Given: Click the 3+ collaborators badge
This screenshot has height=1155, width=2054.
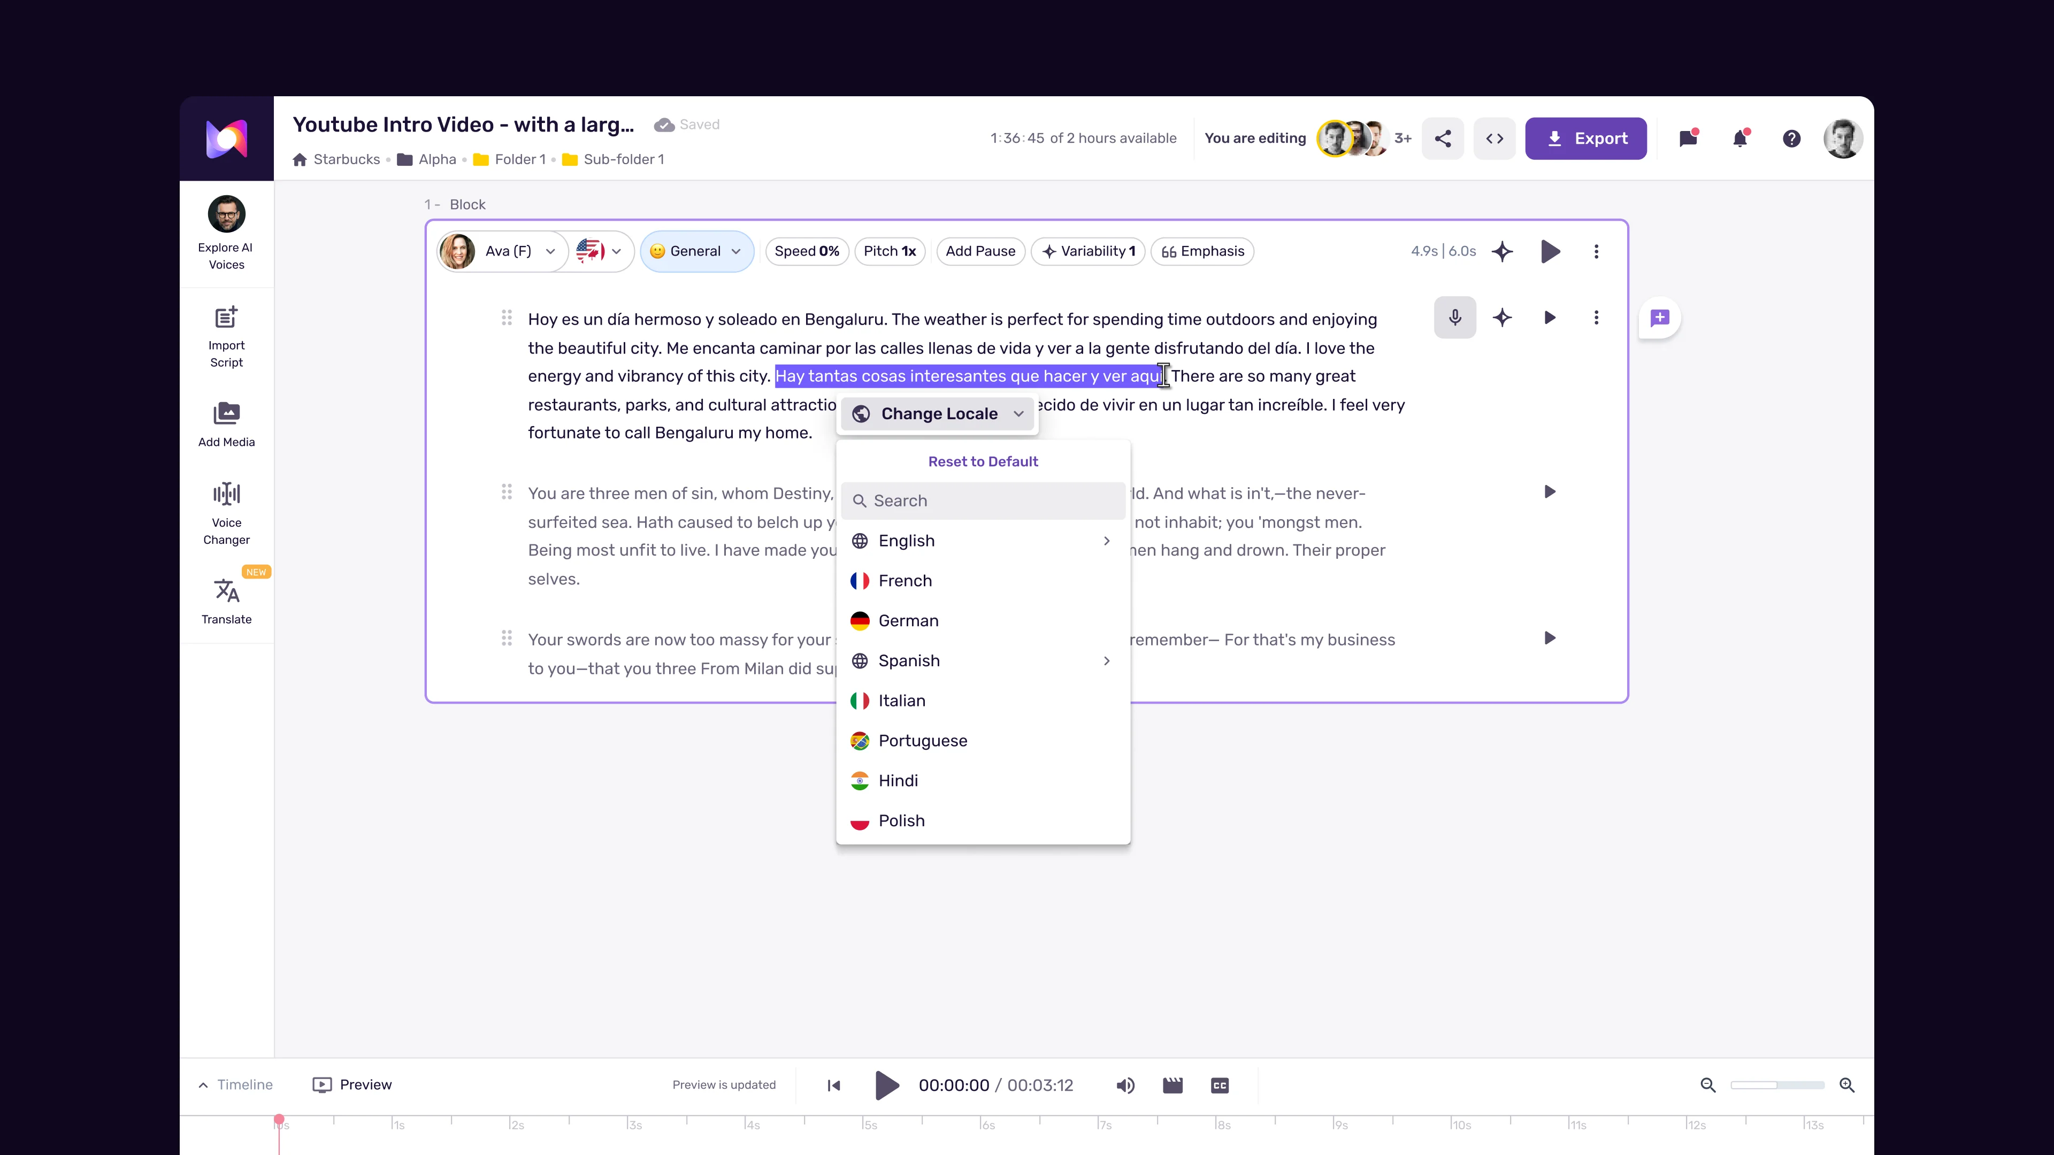Looking at the screenshot, I should point(1402,138).
